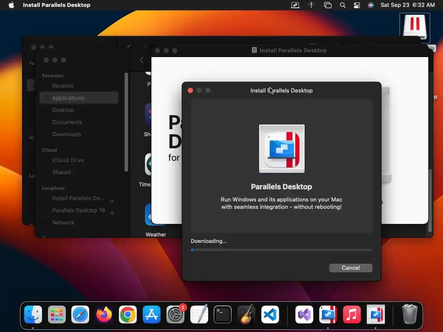
Task: Click the date and time in menu bar
Action: point(408,5)
